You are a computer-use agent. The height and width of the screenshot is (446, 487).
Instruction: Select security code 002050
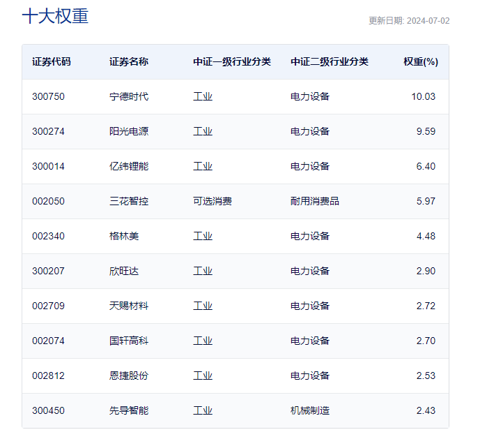(x=49, y=201)
